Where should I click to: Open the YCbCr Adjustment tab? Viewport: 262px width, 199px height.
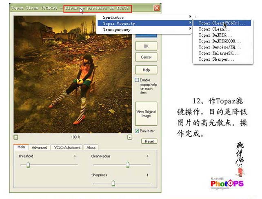67,147
